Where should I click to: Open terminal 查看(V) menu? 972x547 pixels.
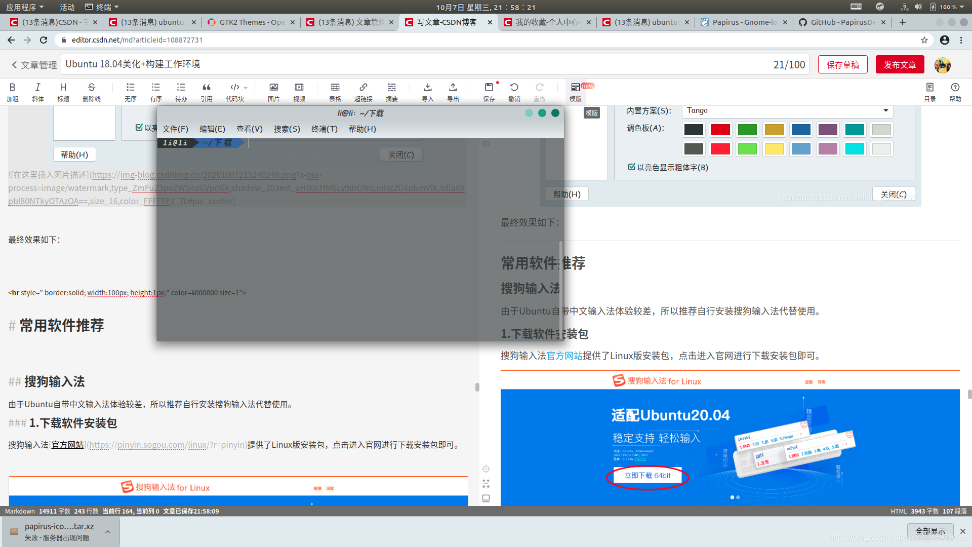(250, 129)
